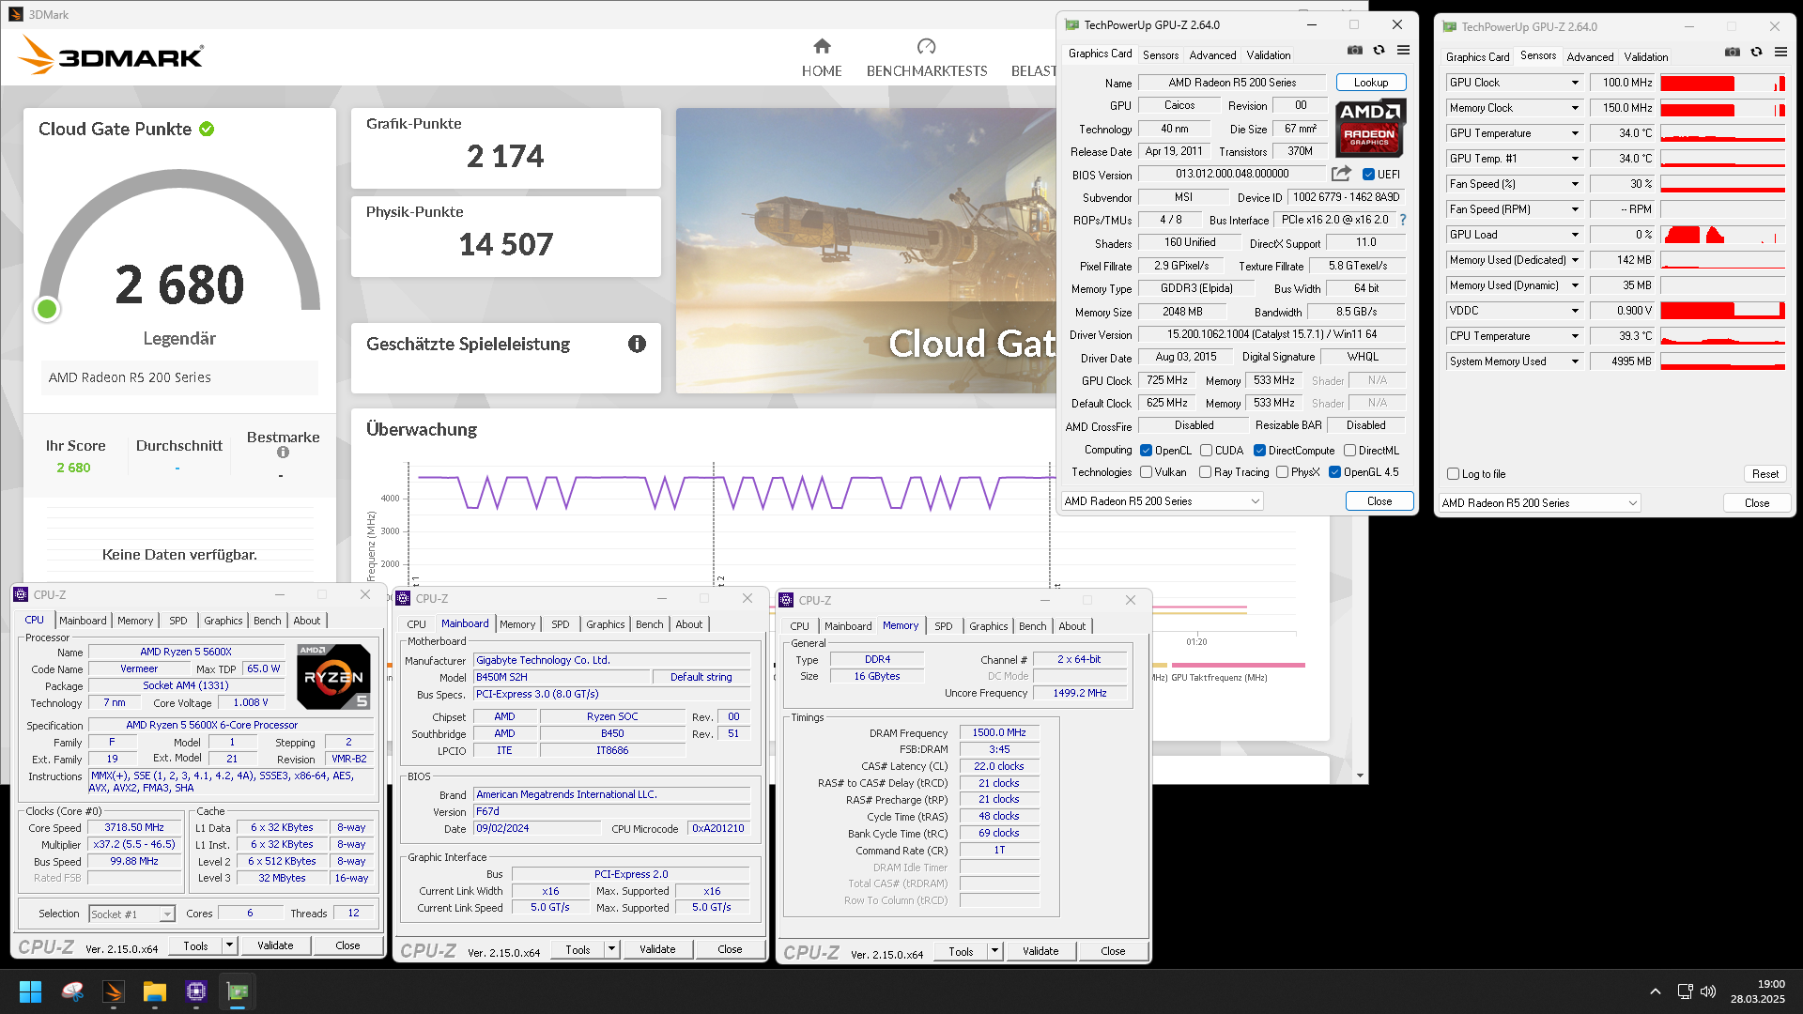Click the GPU Load sensor graph
The height and width of the screenshot is (1014, 1803).
pos(1722,235)
